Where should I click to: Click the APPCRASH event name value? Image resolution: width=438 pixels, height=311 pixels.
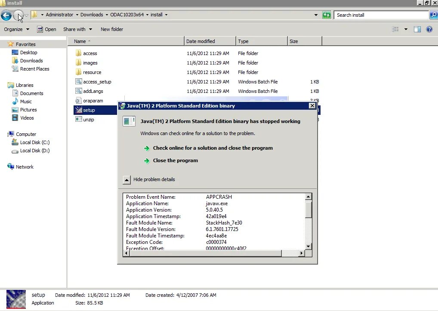click(x=219, y=197)
